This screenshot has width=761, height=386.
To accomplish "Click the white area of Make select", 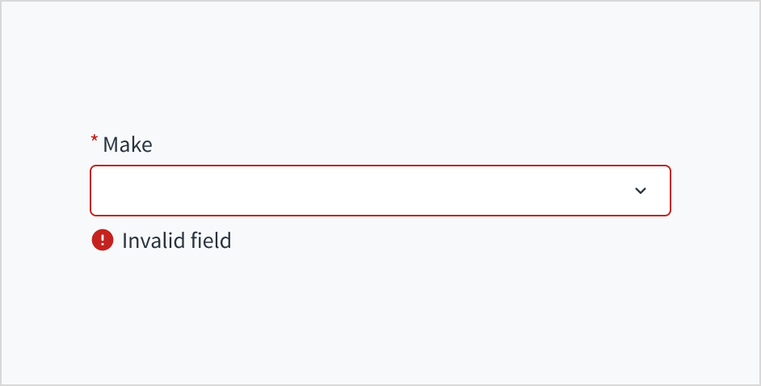I will pos(323,191).
